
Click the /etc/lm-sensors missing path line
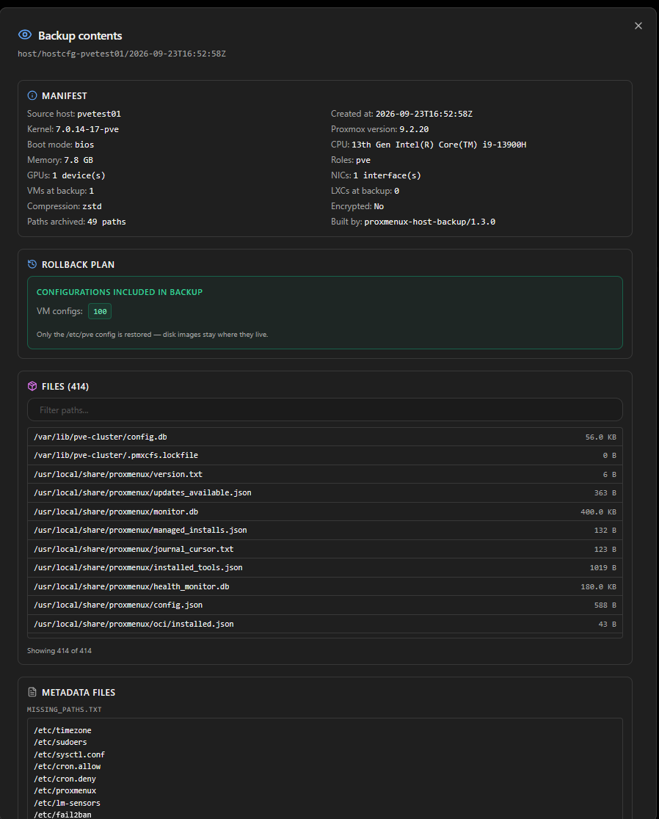coord(67,804)
